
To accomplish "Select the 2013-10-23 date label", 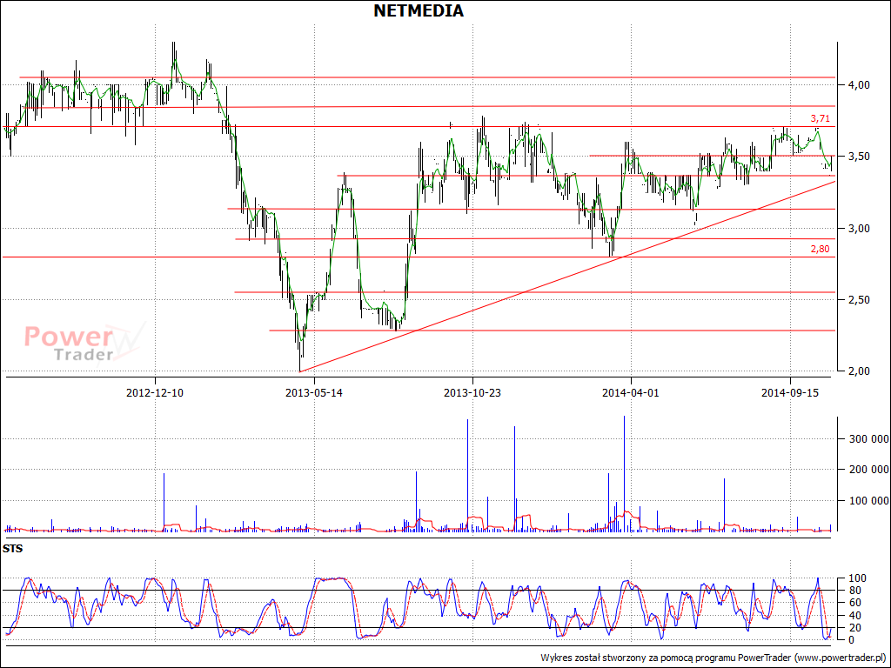I will tap(472, 392).
